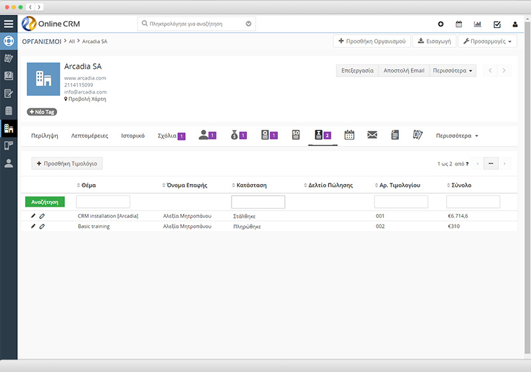The image size is (531, 372).
Task: Click the Επεξεργασία button
Action: (x=357, y=70)
